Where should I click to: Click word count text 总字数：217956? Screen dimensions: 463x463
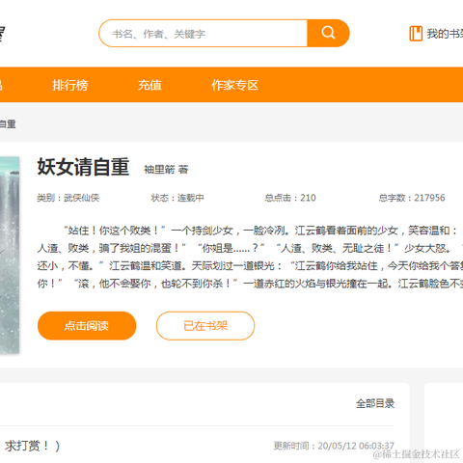412,198
